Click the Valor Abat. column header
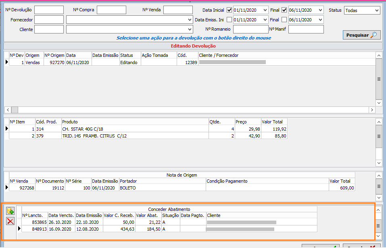386x248 pixels. tap(148, 215)
